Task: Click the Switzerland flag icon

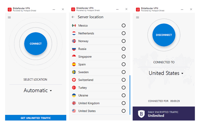Action: (74, 80)
